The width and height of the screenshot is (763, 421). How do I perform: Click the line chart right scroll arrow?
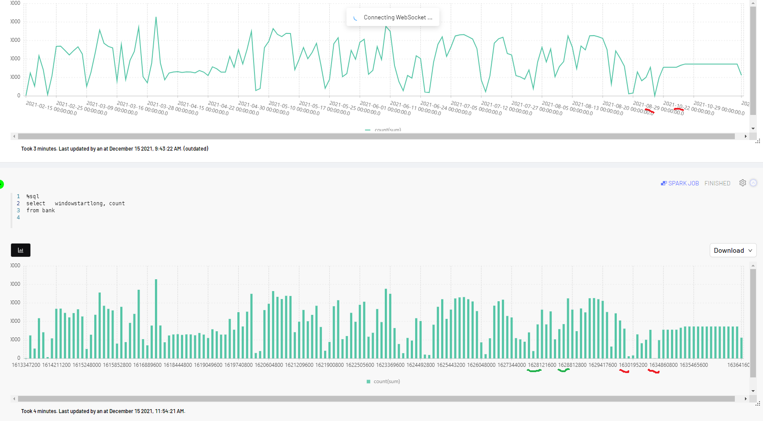point(745,137)
